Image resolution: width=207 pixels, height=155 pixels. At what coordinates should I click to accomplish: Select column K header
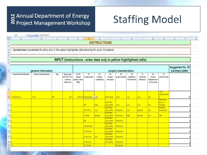tap(132, 39)
